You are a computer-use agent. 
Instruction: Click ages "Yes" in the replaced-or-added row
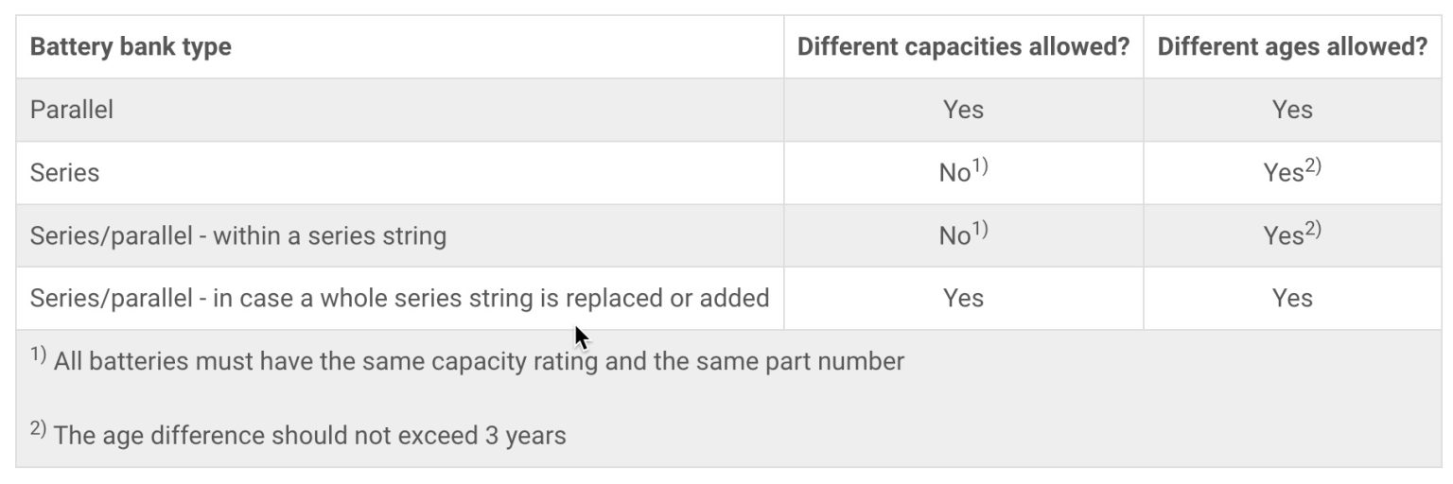click(1292, 299)
